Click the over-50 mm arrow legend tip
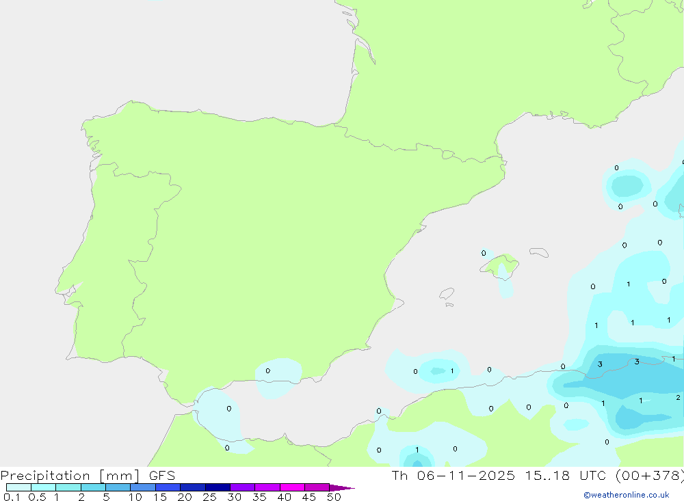Screen dimensions: 684x501 (342, 487)
